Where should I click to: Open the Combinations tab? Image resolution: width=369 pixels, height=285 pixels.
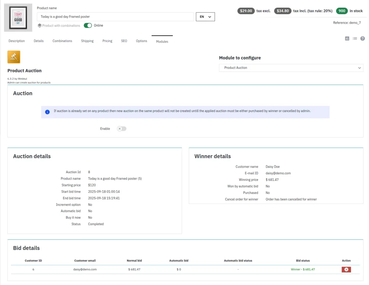click(62, 41)
